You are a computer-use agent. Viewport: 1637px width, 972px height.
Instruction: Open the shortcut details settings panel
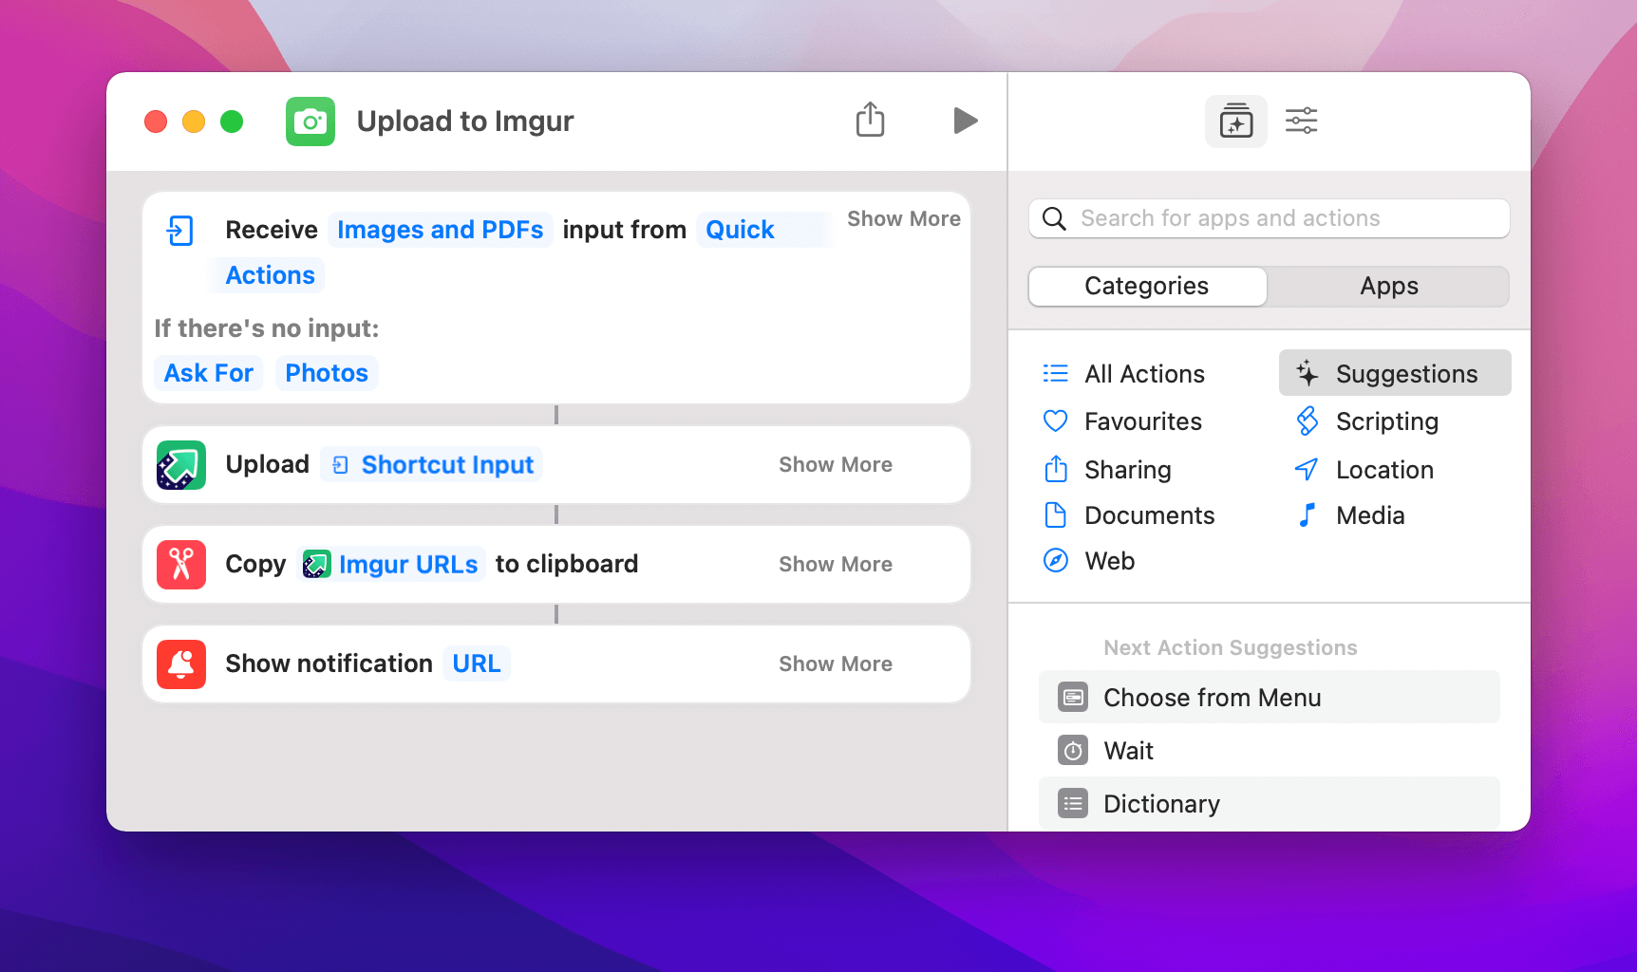pyautogui.click(x=1301, y=121)
